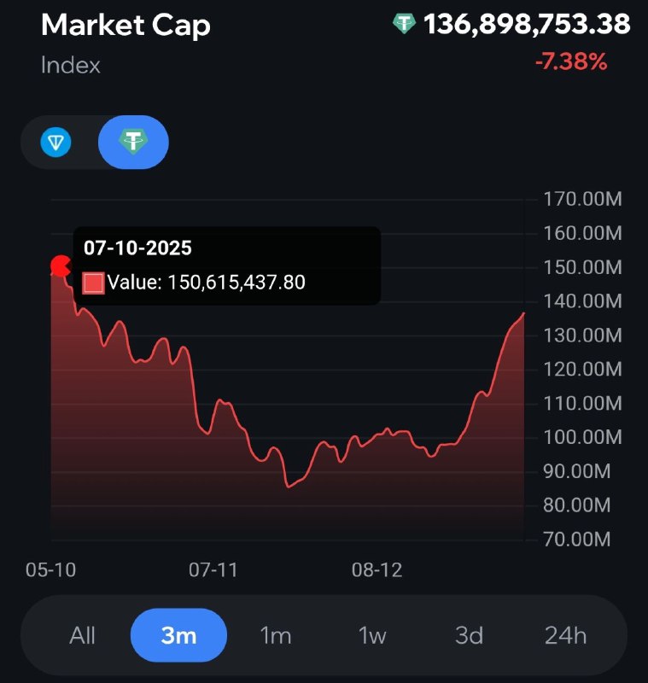View the 24h time range

click(x=565, y=635)
